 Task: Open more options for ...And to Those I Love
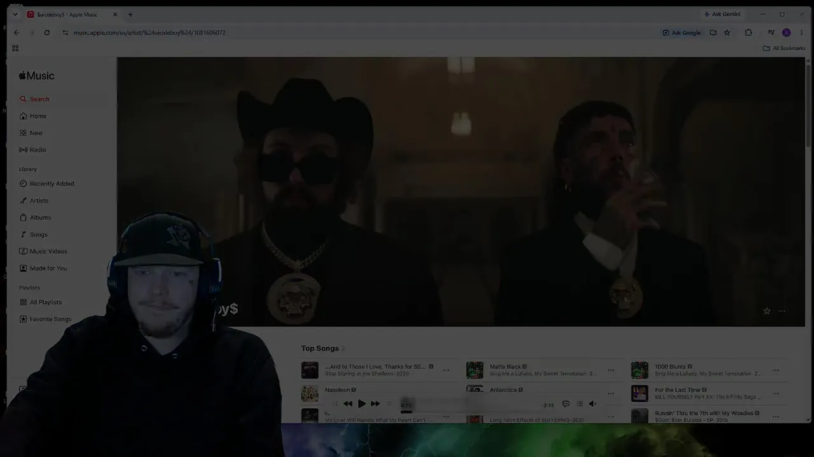(446, 370)
